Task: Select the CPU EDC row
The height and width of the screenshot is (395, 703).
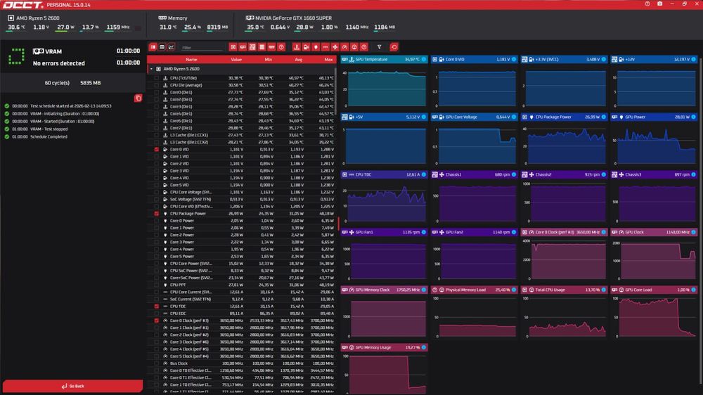Action: point(242,313)
